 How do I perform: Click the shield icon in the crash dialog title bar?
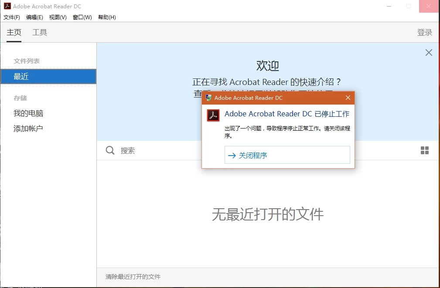point(208,98)
